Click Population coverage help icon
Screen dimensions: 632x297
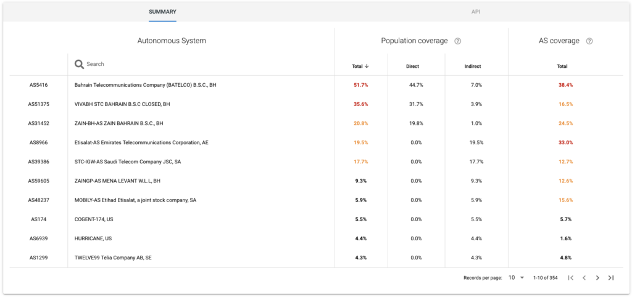tap(458, 41)
